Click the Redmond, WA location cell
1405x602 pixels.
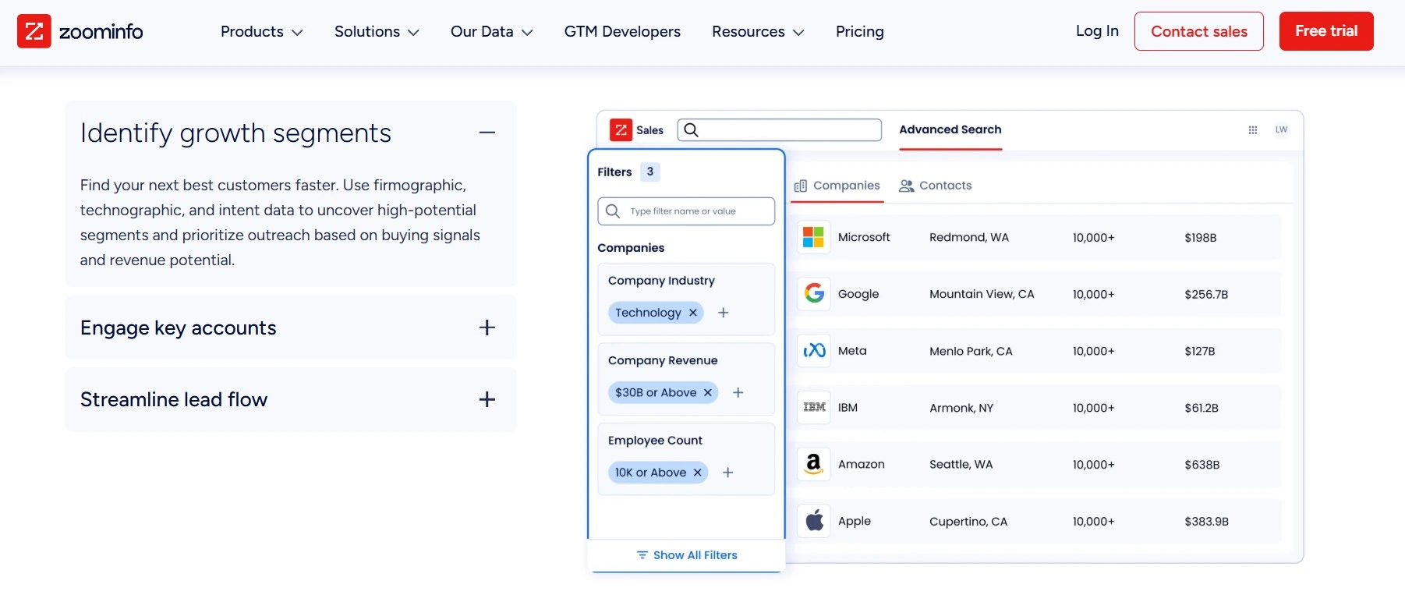pos(969,237)
